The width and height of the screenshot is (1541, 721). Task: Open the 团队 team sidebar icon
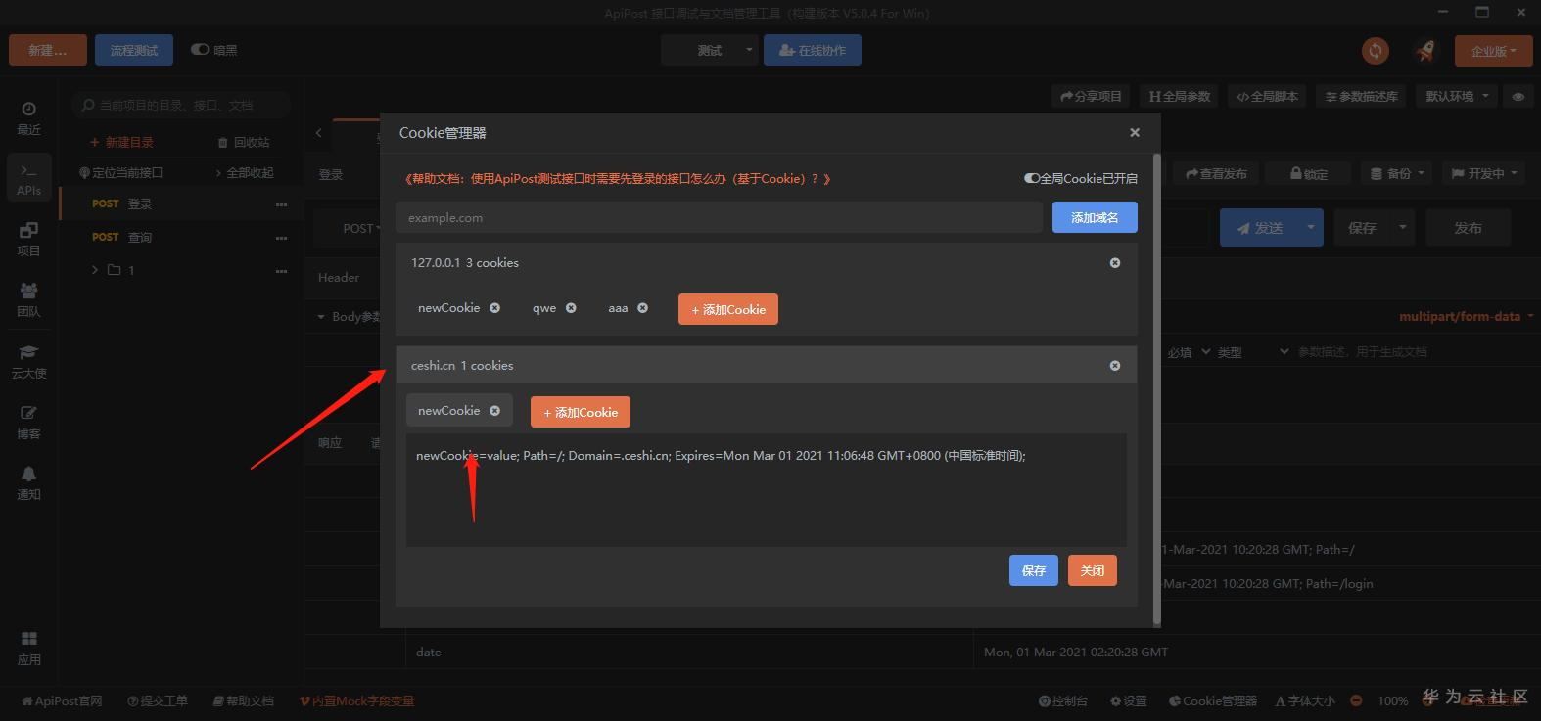click(x=28, y=299)
